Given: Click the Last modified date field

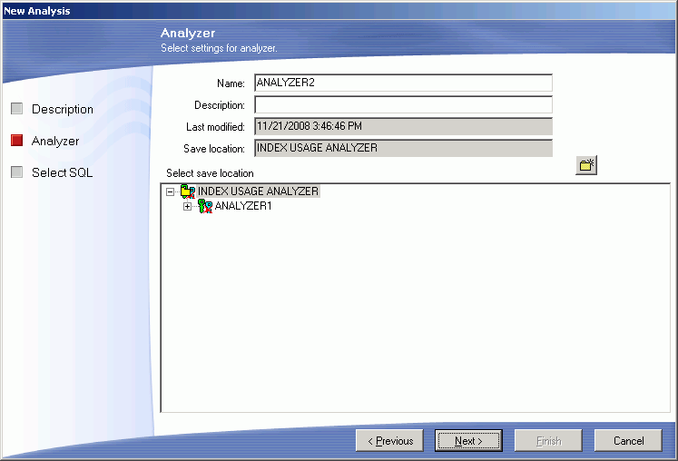Looking at the screenshot, I should point(403,126).
